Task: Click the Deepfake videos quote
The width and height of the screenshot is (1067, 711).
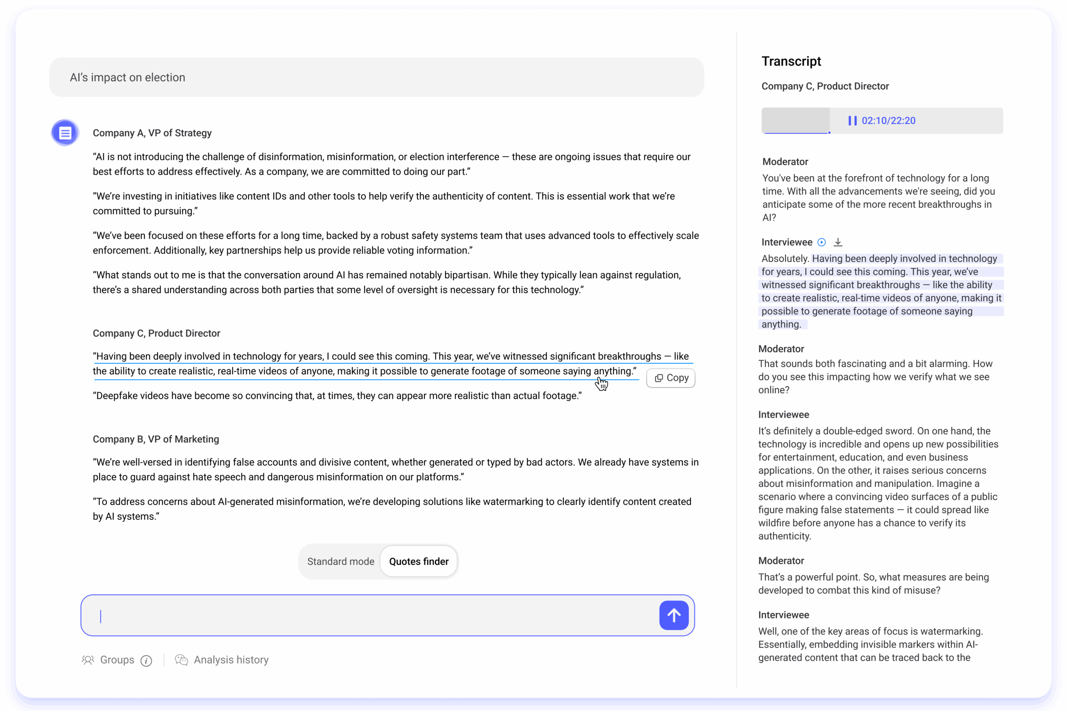Action: 337,395
